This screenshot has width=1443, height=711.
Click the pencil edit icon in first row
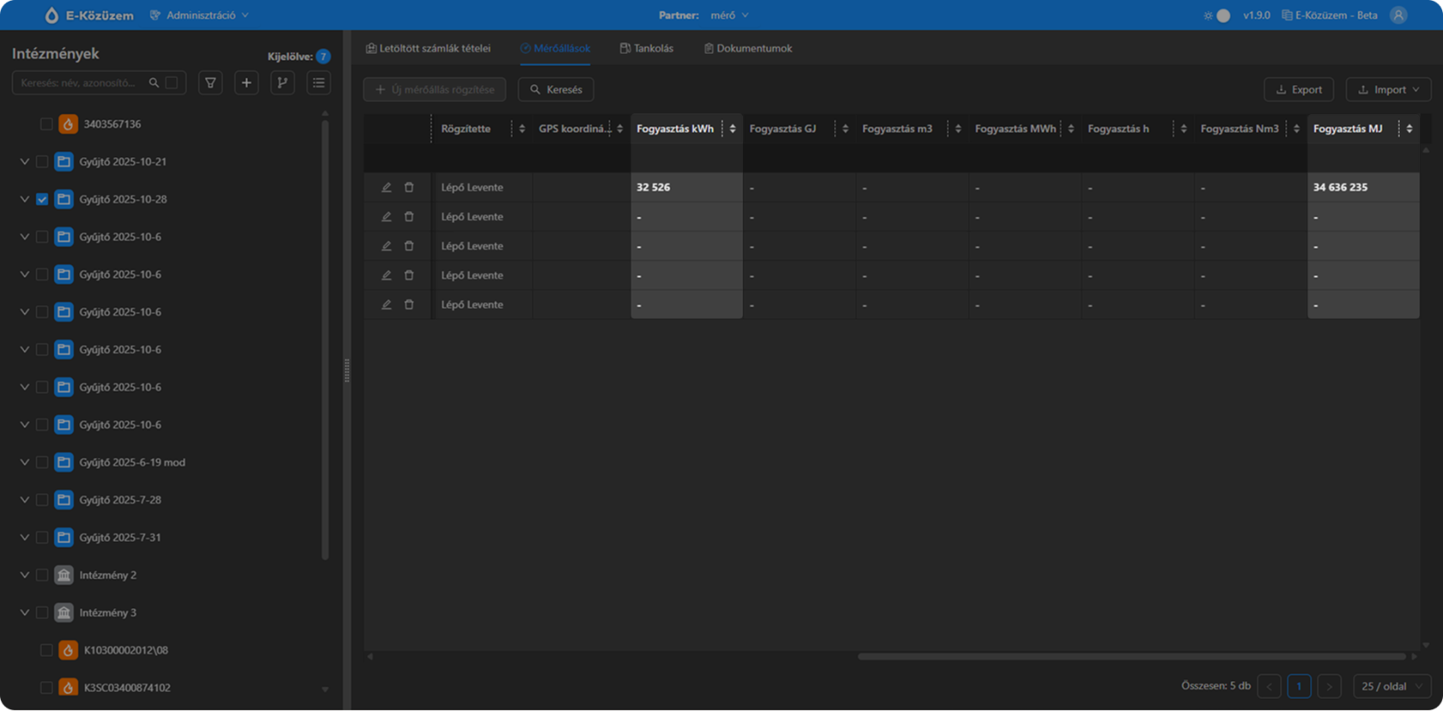click(x=387, y=187)
